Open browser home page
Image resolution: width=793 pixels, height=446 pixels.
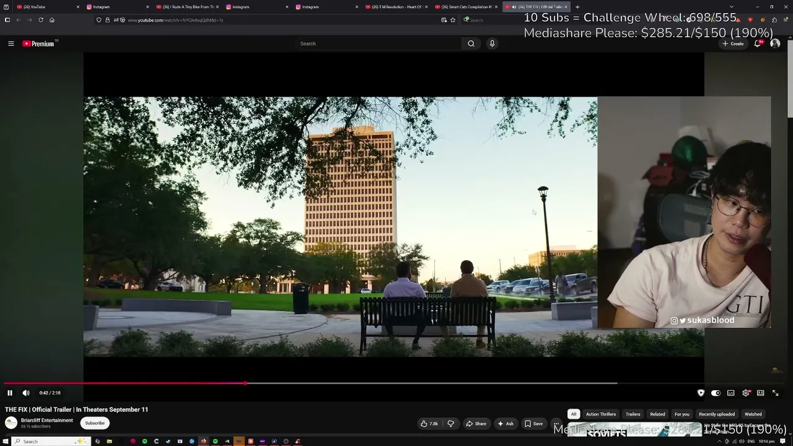coord(52,20)
